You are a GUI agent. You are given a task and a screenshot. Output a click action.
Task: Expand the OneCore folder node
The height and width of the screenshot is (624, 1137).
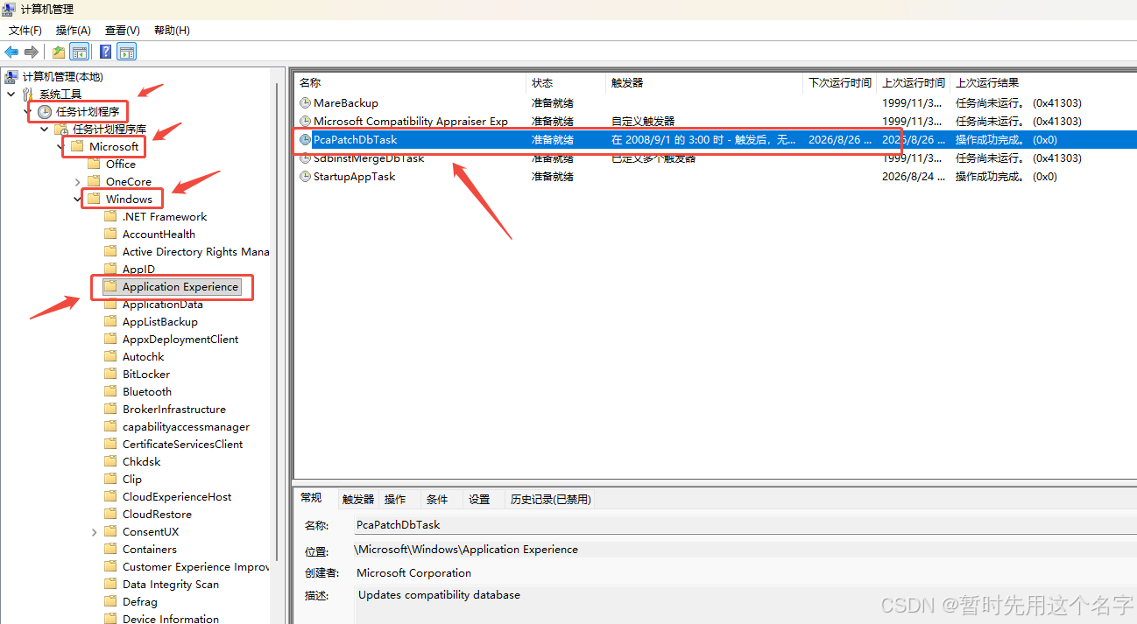(77, 182)
